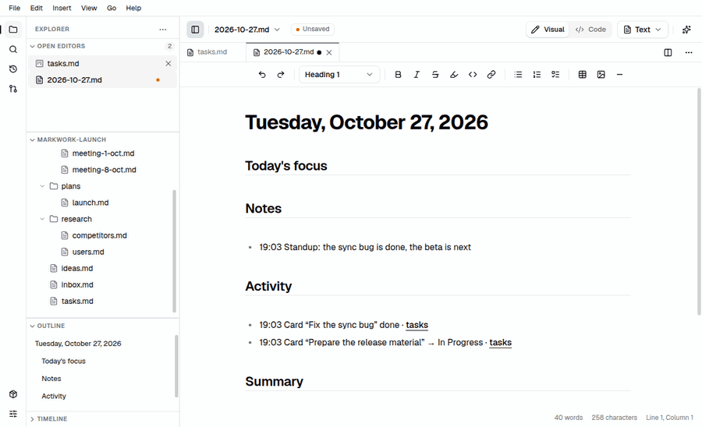Insert a table

click(x=583, y=75)
